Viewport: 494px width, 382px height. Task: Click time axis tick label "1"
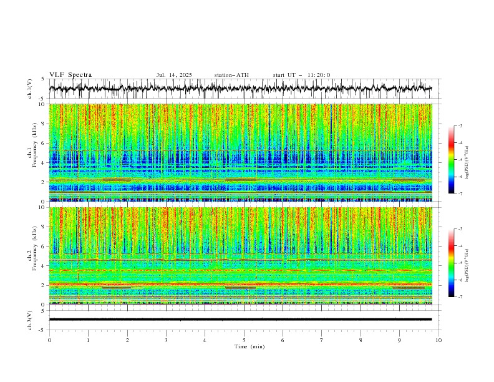pos(88,340)
